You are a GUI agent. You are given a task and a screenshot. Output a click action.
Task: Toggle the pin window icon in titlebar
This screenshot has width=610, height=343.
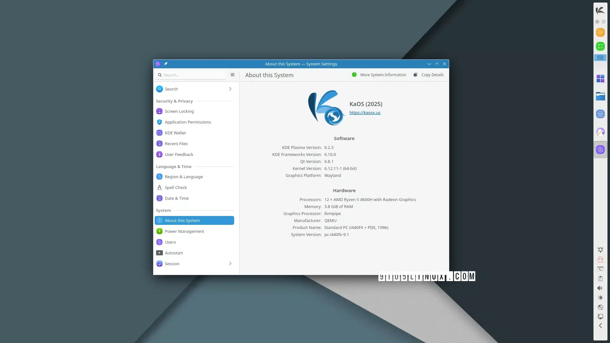[166, 64]
